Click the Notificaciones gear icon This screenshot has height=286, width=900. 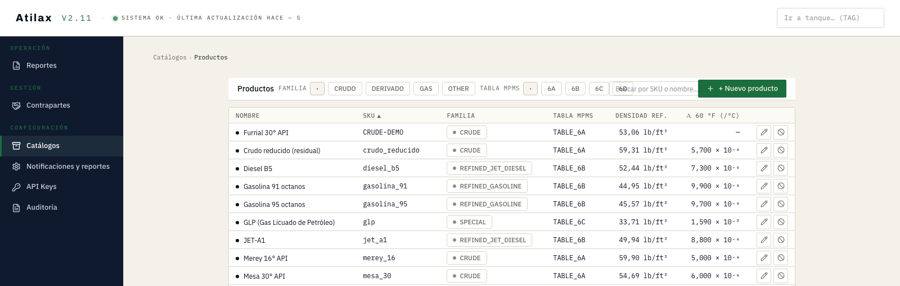(x=16, y=167)
